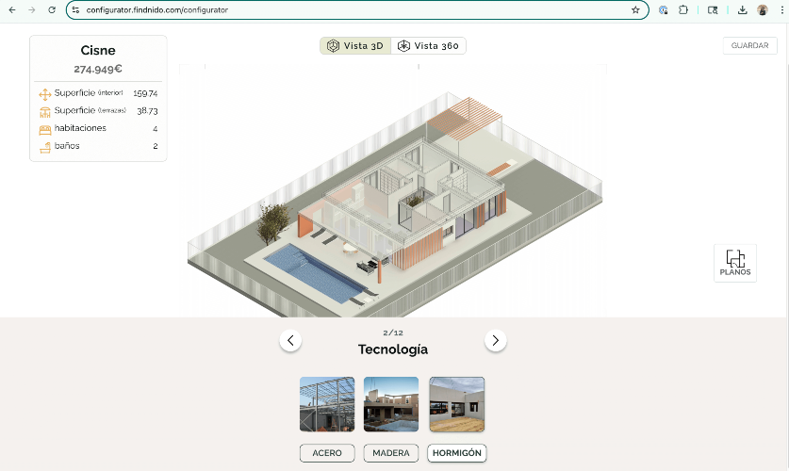Viewport: 789px width, 471px height.
Task: Open the browser downloads icon
Action: (742, 10)
